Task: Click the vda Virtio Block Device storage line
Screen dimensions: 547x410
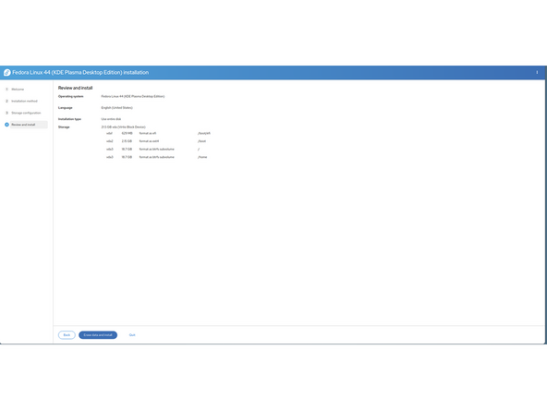Action: point(123,127)
